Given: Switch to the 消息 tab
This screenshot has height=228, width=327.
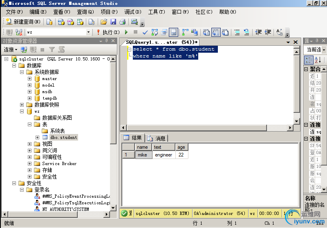Looking at the screenshot, I should pos(156,138).
